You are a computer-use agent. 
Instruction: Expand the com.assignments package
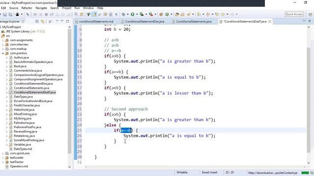pyautogui.click(x=3, y=40)
